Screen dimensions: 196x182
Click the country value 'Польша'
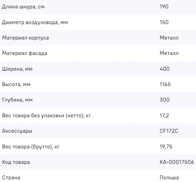[x=169, y=178]
